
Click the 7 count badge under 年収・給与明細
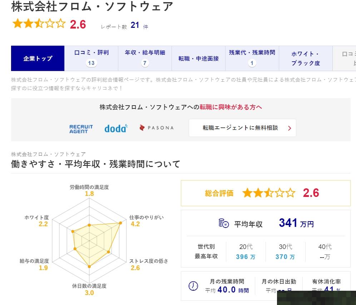[x=145, y=63]
